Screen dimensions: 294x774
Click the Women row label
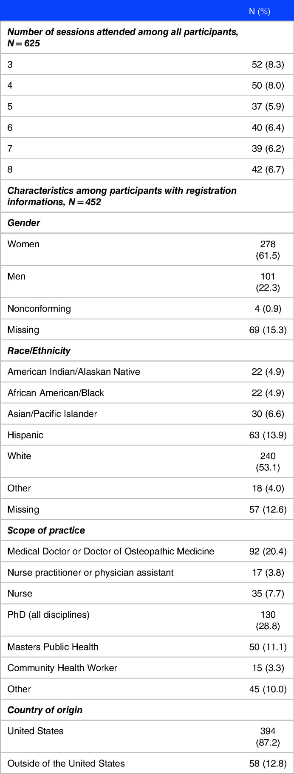(23, 244)
